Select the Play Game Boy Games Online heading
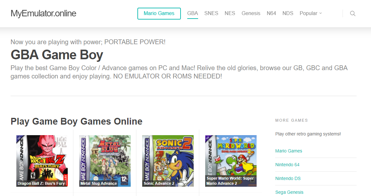The width and height of the screenshot is (371, 196). pos(76,121)
